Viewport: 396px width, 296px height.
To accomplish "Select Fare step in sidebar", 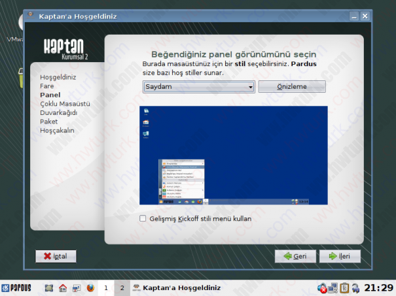I will click(x=47, y=86).
